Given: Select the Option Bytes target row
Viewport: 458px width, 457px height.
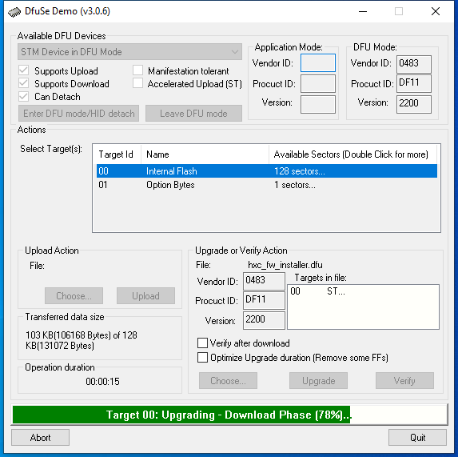Looking at the screenshot, I should pos(267,185).
